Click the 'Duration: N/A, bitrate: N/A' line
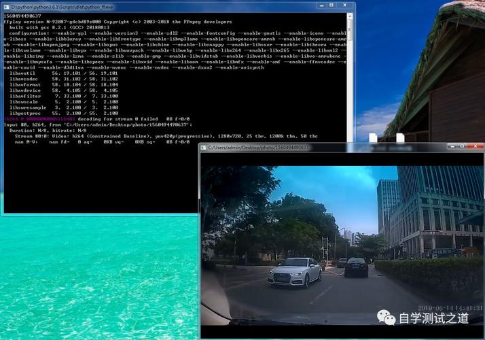 tap(48, 131)
